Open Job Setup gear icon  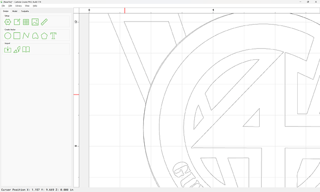click(8, 22)
